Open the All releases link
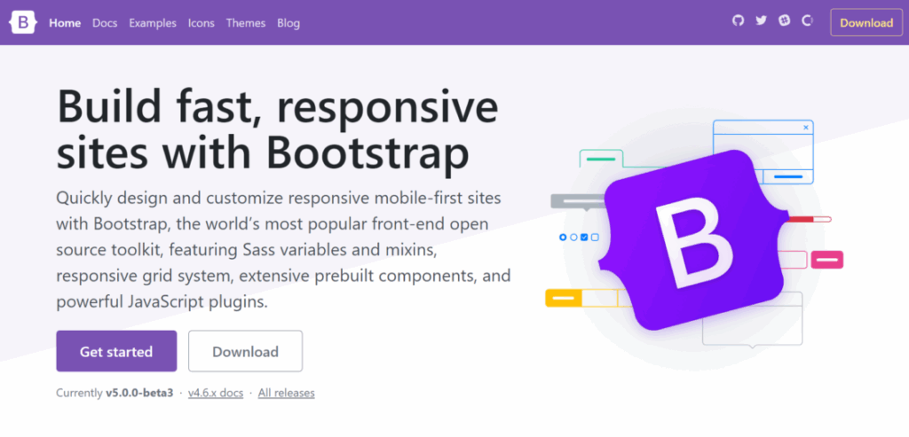The width and height of the screenshot is (909, 437). tap(286, 393)
